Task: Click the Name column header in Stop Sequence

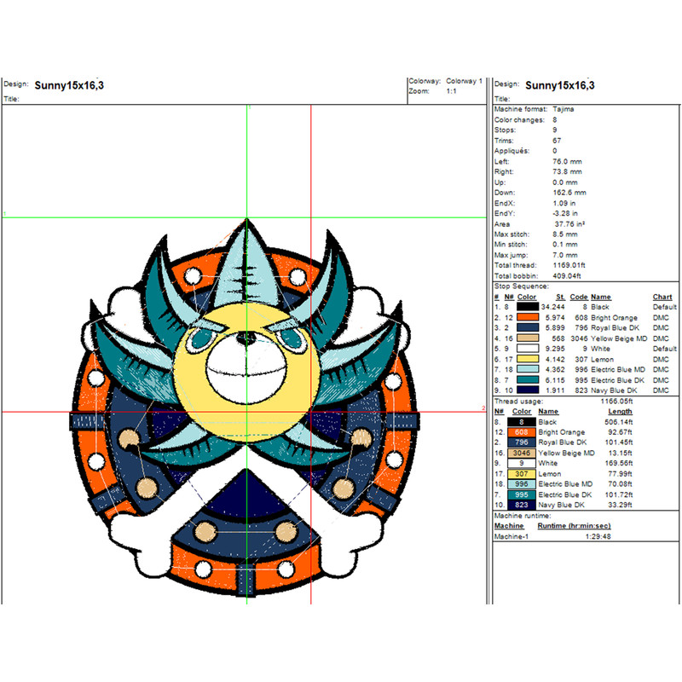Action: (602, 297)
